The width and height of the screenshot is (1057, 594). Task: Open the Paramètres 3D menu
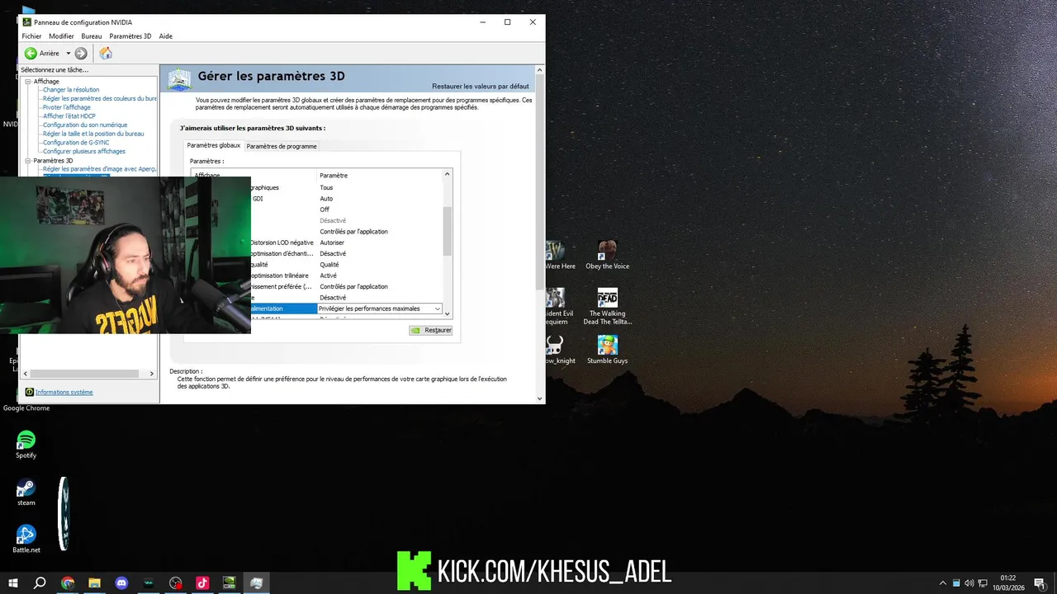(x=130, y=36)
